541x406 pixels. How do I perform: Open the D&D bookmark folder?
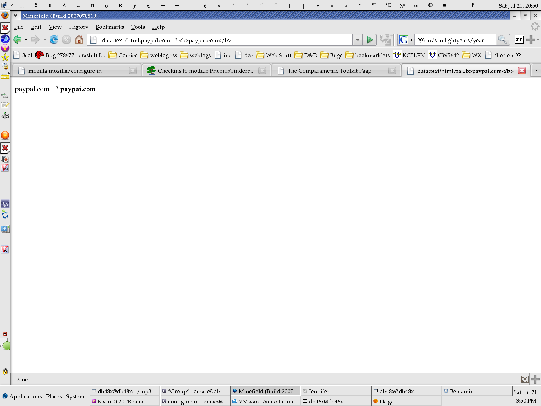[306, 55]
